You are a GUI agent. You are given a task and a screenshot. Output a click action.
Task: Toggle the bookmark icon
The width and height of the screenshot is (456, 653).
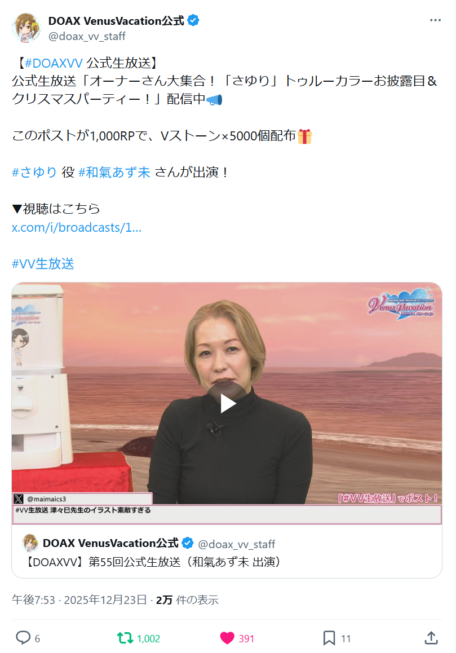(329, 638)
